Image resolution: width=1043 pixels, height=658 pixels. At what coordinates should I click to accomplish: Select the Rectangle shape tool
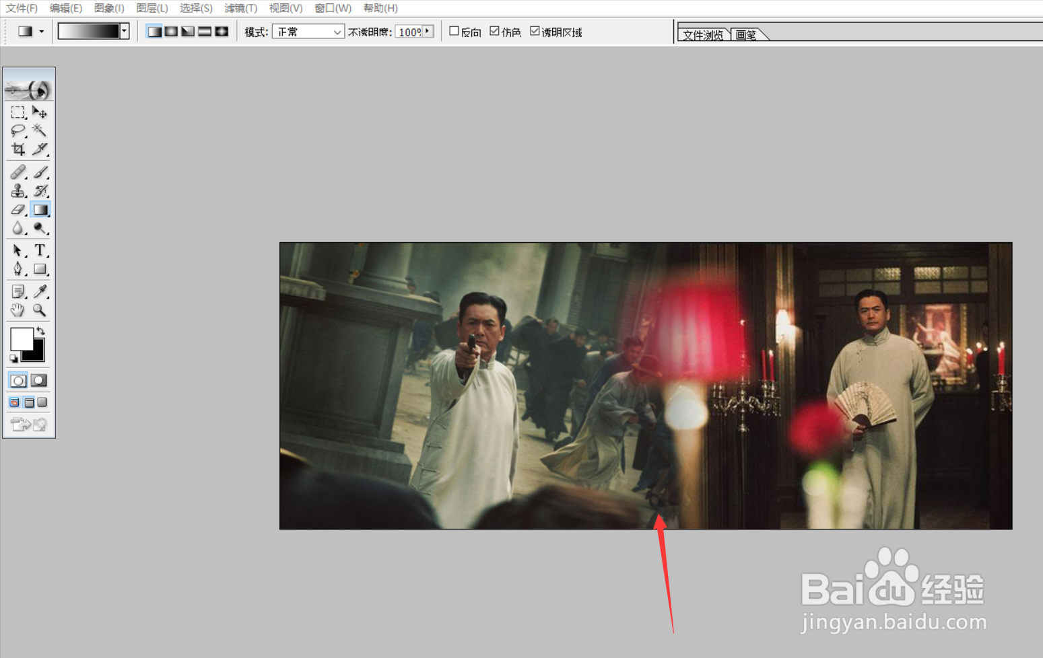[x=40, y=269]
